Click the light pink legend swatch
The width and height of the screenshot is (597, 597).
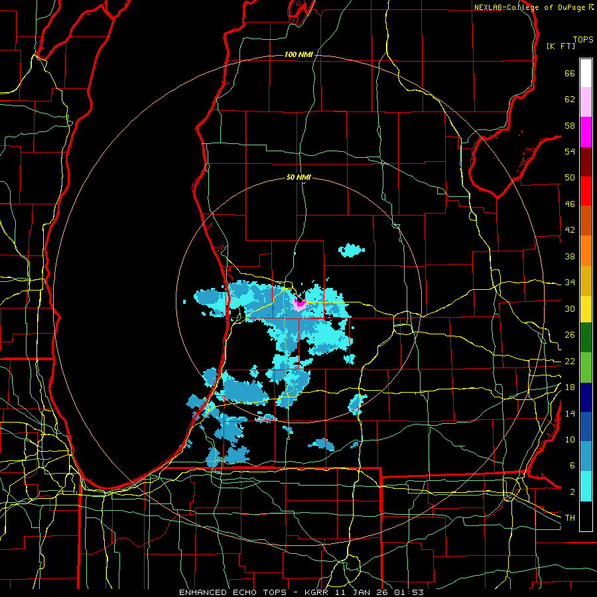pyautogui.click(x=586, y=102)
